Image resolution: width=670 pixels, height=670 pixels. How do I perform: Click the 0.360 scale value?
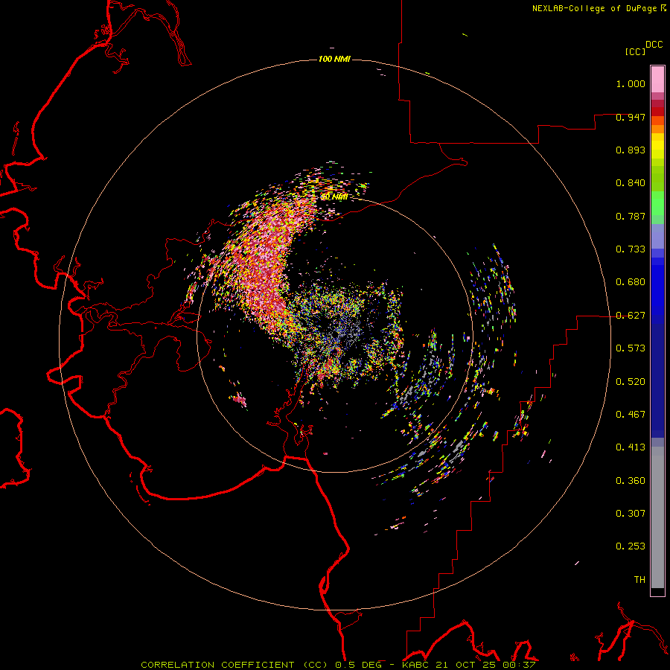point(631,481)
